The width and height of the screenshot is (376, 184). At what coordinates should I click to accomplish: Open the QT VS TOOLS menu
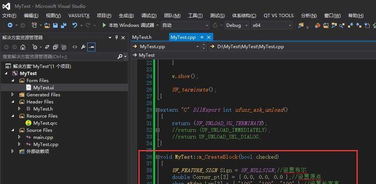pyautogui.click(x=279, y=16)
